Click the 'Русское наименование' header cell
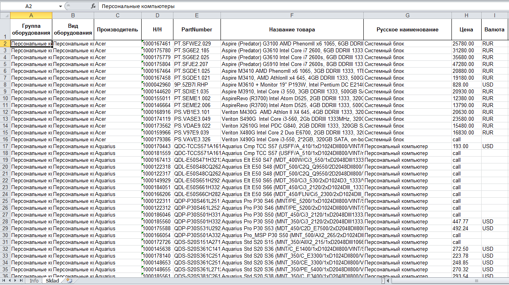 point(408,29)
